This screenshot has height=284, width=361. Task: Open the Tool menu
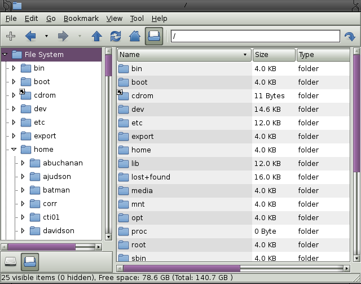(137, 19)
